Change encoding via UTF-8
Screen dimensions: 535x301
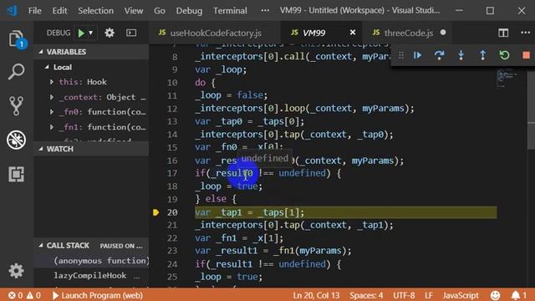pos(404,295)
